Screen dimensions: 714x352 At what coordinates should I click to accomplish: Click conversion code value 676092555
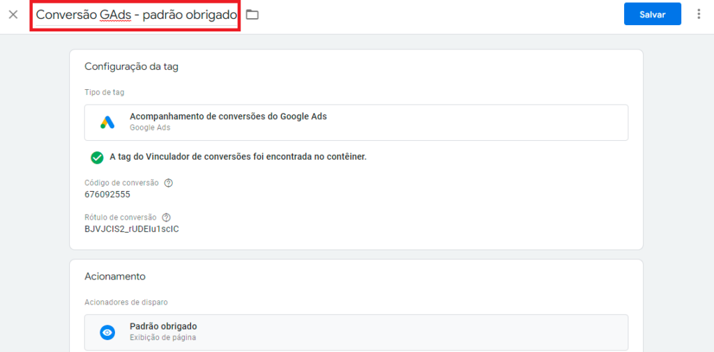click(x=107, y=195)
